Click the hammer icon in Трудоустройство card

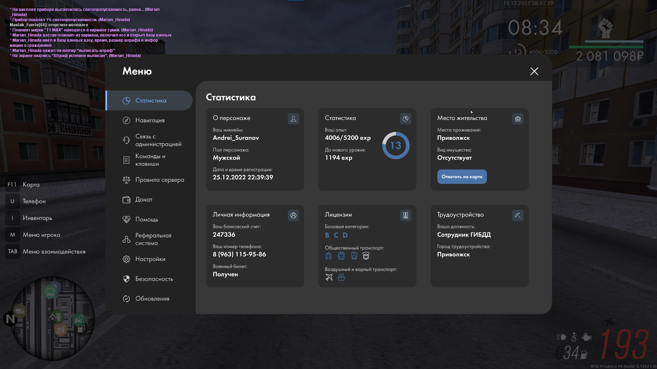[x=518, y=215]
